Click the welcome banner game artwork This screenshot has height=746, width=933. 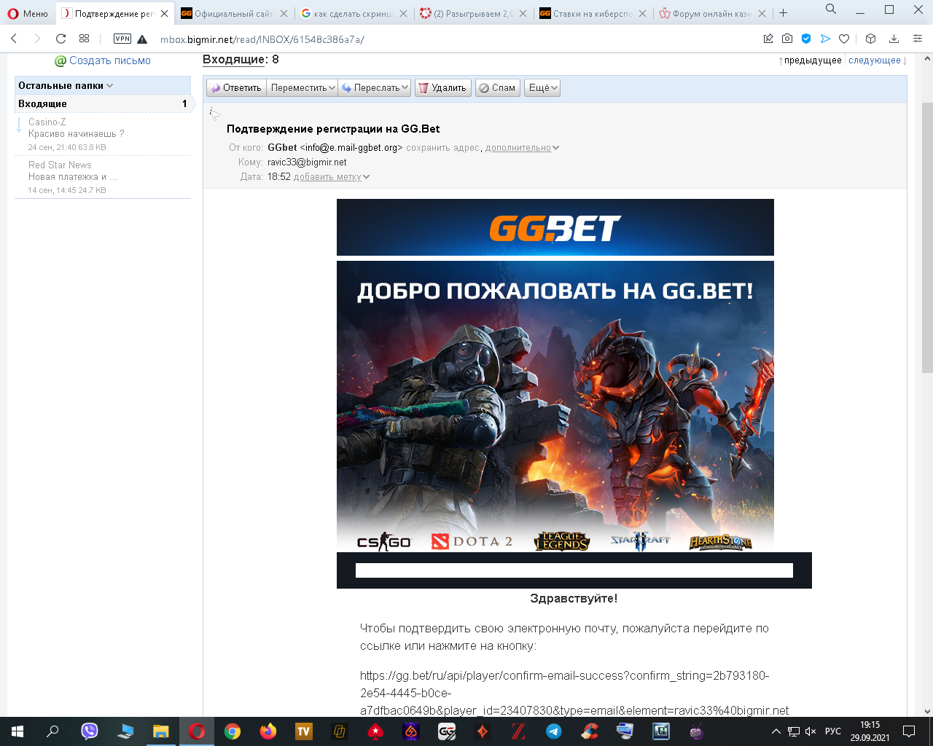click(555, 407)
